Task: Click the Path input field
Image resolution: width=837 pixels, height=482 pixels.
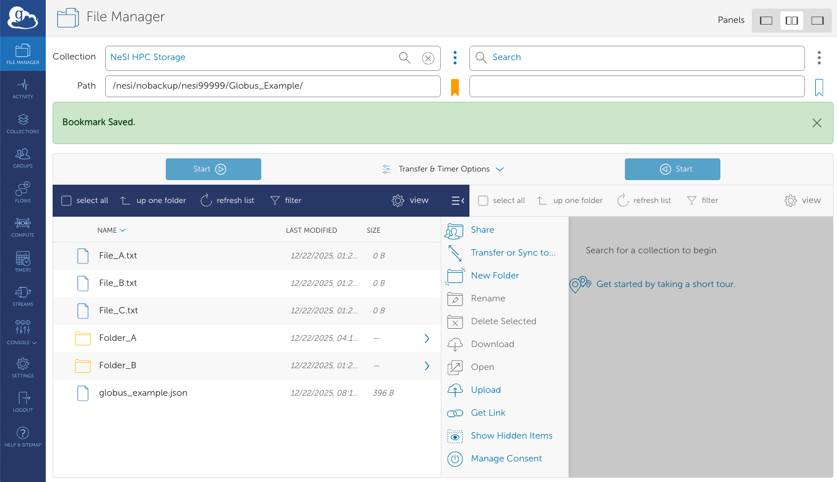Action: pyautogui.click(x=273, y=86)
